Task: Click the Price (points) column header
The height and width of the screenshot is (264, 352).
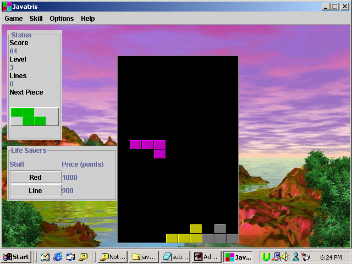Action: pos(82,164)
